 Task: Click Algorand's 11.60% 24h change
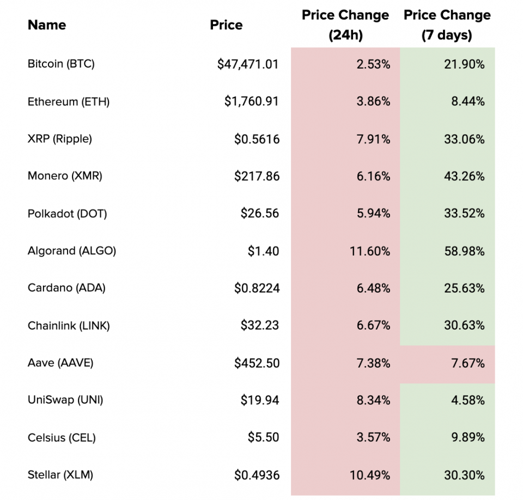tap(369, 251)
